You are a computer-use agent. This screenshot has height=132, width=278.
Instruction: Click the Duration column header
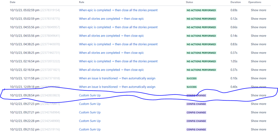(236, 2)
